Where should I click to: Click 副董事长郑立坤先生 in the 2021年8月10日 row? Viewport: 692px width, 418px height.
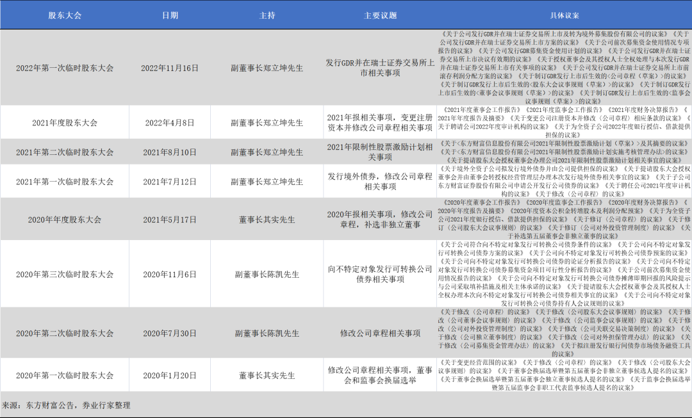pyautogui.click(x=267, y=152)
